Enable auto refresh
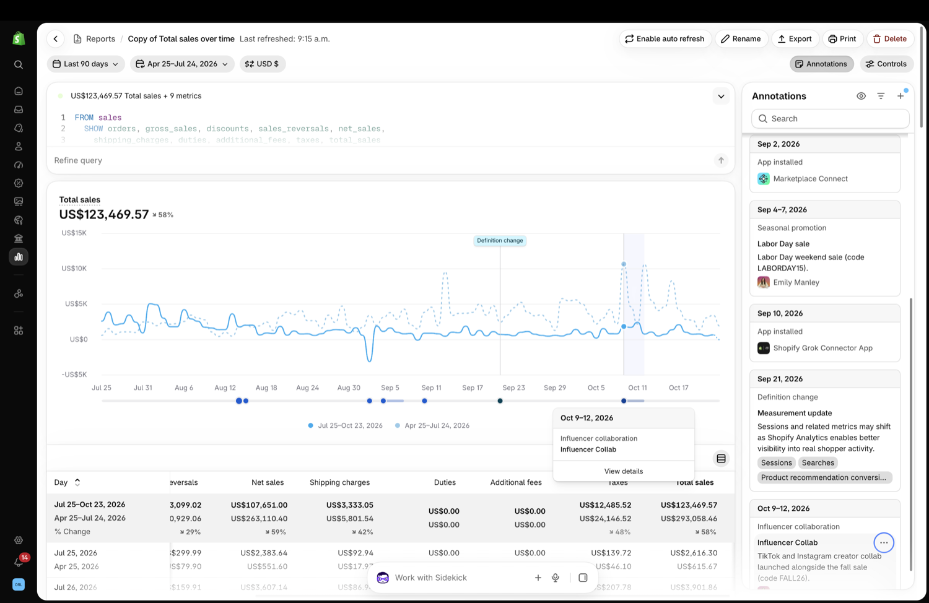Image resolution: width=929 pixels, height=603 pixels. [x=665, y=38]
